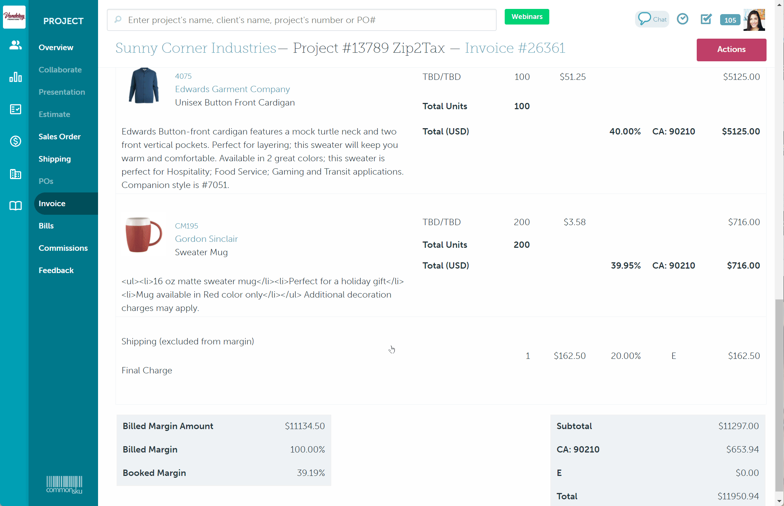Open the bar chart reports icon
This screenshot has height=506, width=784.
[x=15, y=77]
